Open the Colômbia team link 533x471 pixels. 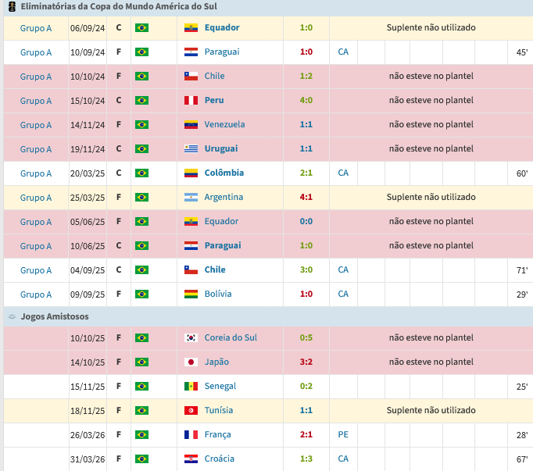(x=224, y=173)
